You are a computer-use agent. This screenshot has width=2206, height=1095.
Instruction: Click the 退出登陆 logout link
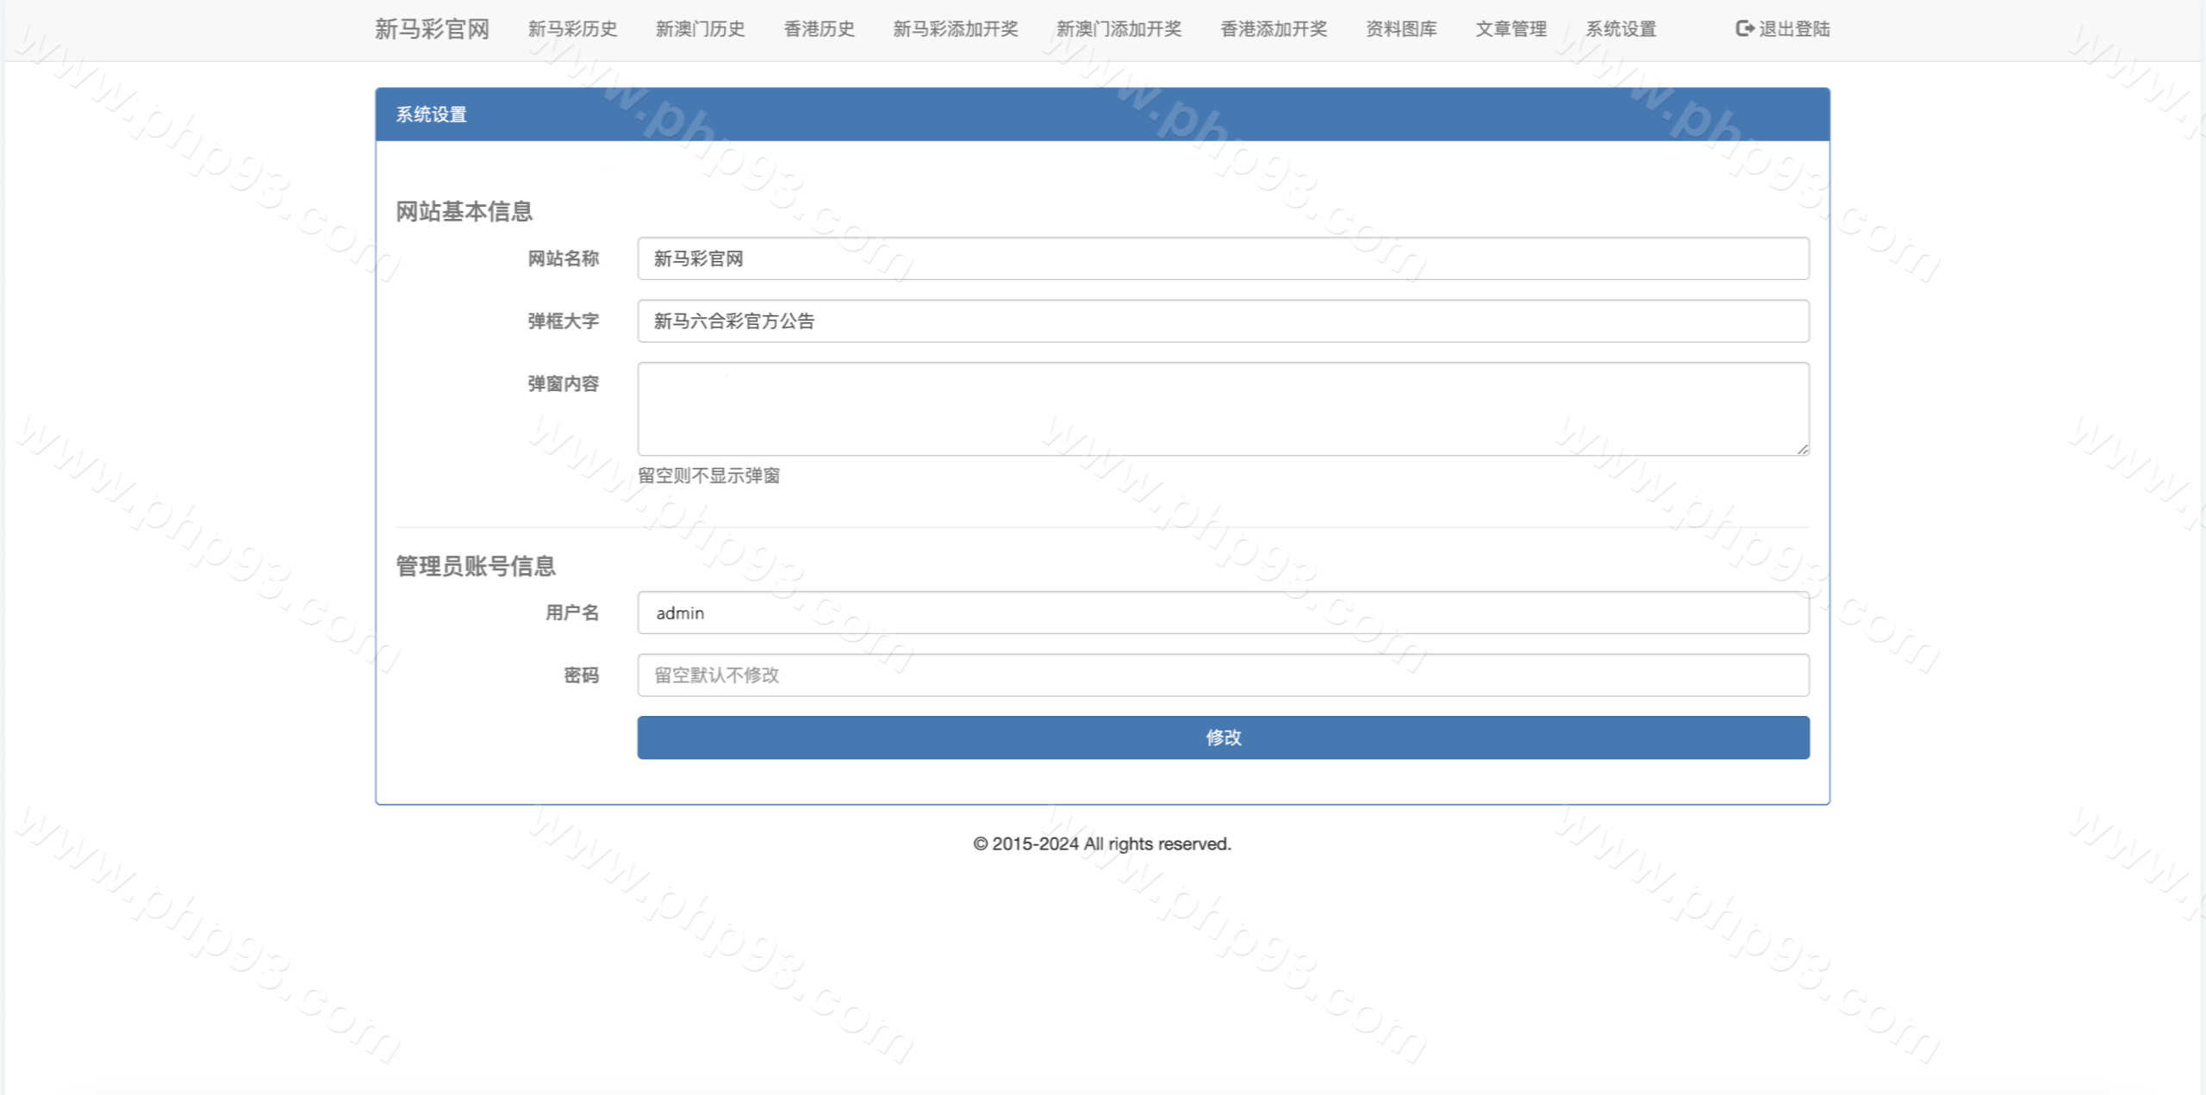[1794, 28]
